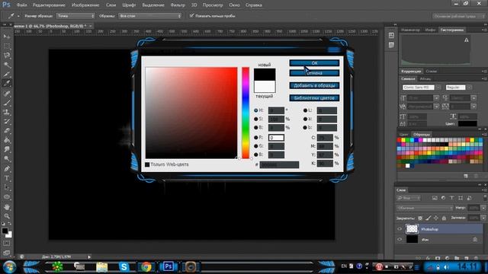
Task: Filter layers by type layers icon
Action: click(x=451, y=198)
